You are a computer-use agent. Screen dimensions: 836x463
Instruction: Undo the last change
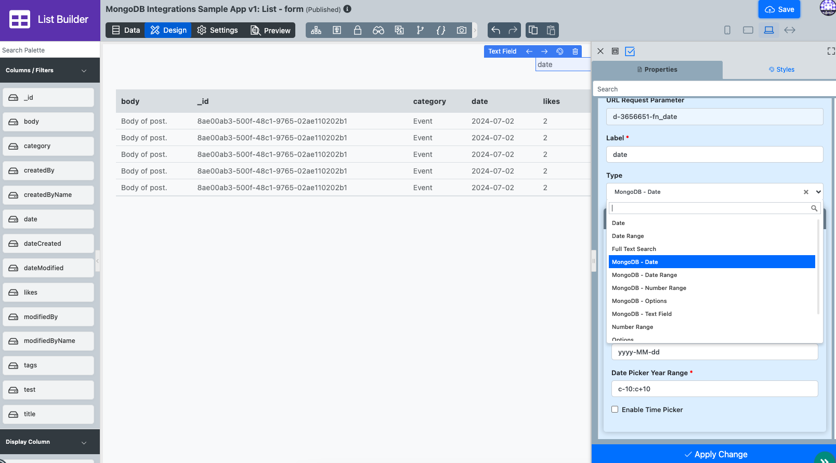tap(496, 30)
